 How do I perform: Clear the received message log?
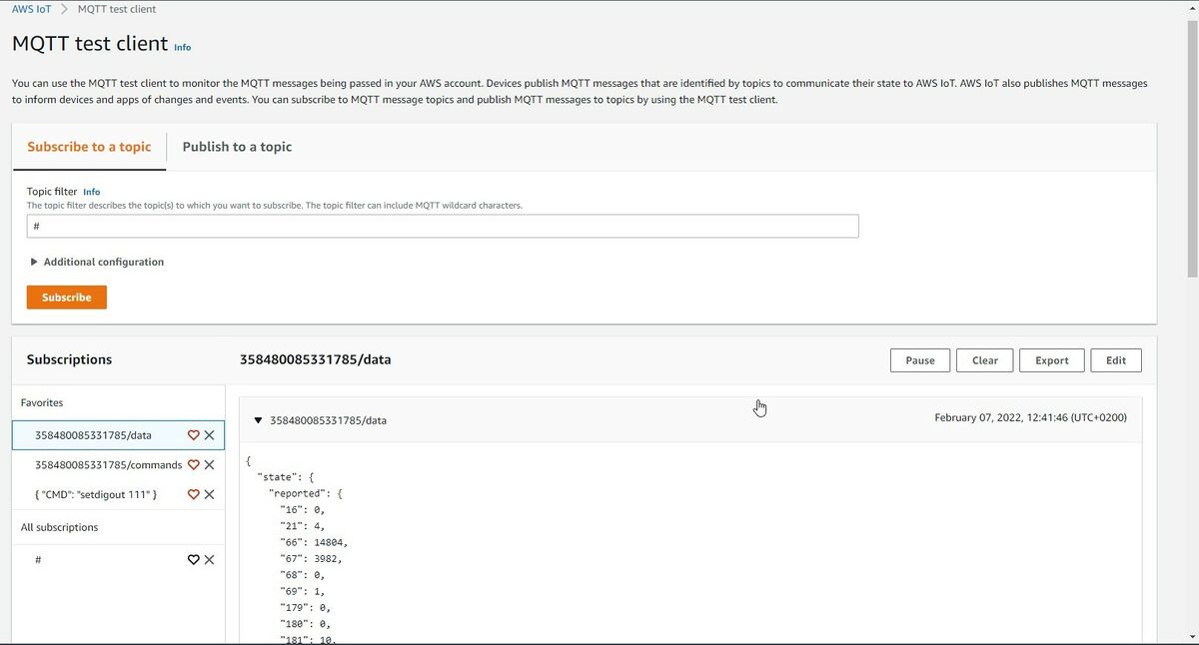coord(984,359)
